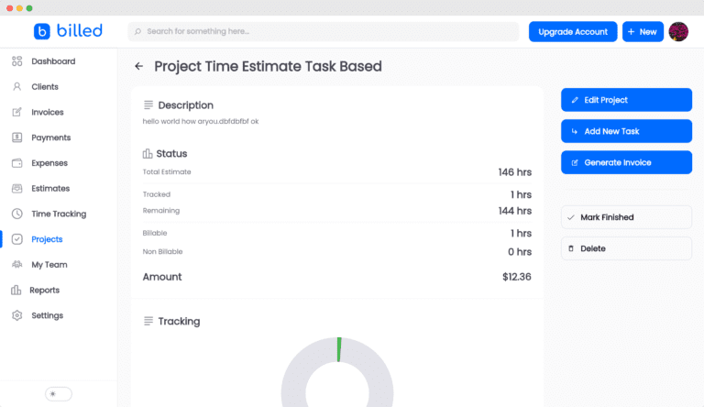Viewport: 704px width, 407px height.
Task: Click the Generate Invoice button
Action: (626, 162)
